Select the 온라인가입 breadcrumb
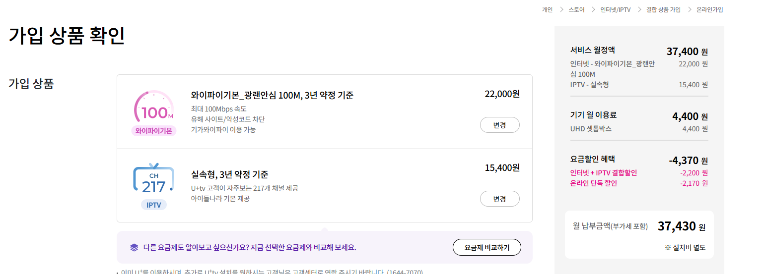Screen dimensions: 763x274 click(709, 9)
